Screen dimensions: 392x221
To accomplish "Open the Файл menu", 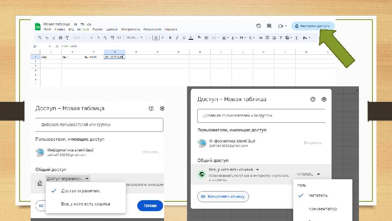I will click(x=47, y=29).
